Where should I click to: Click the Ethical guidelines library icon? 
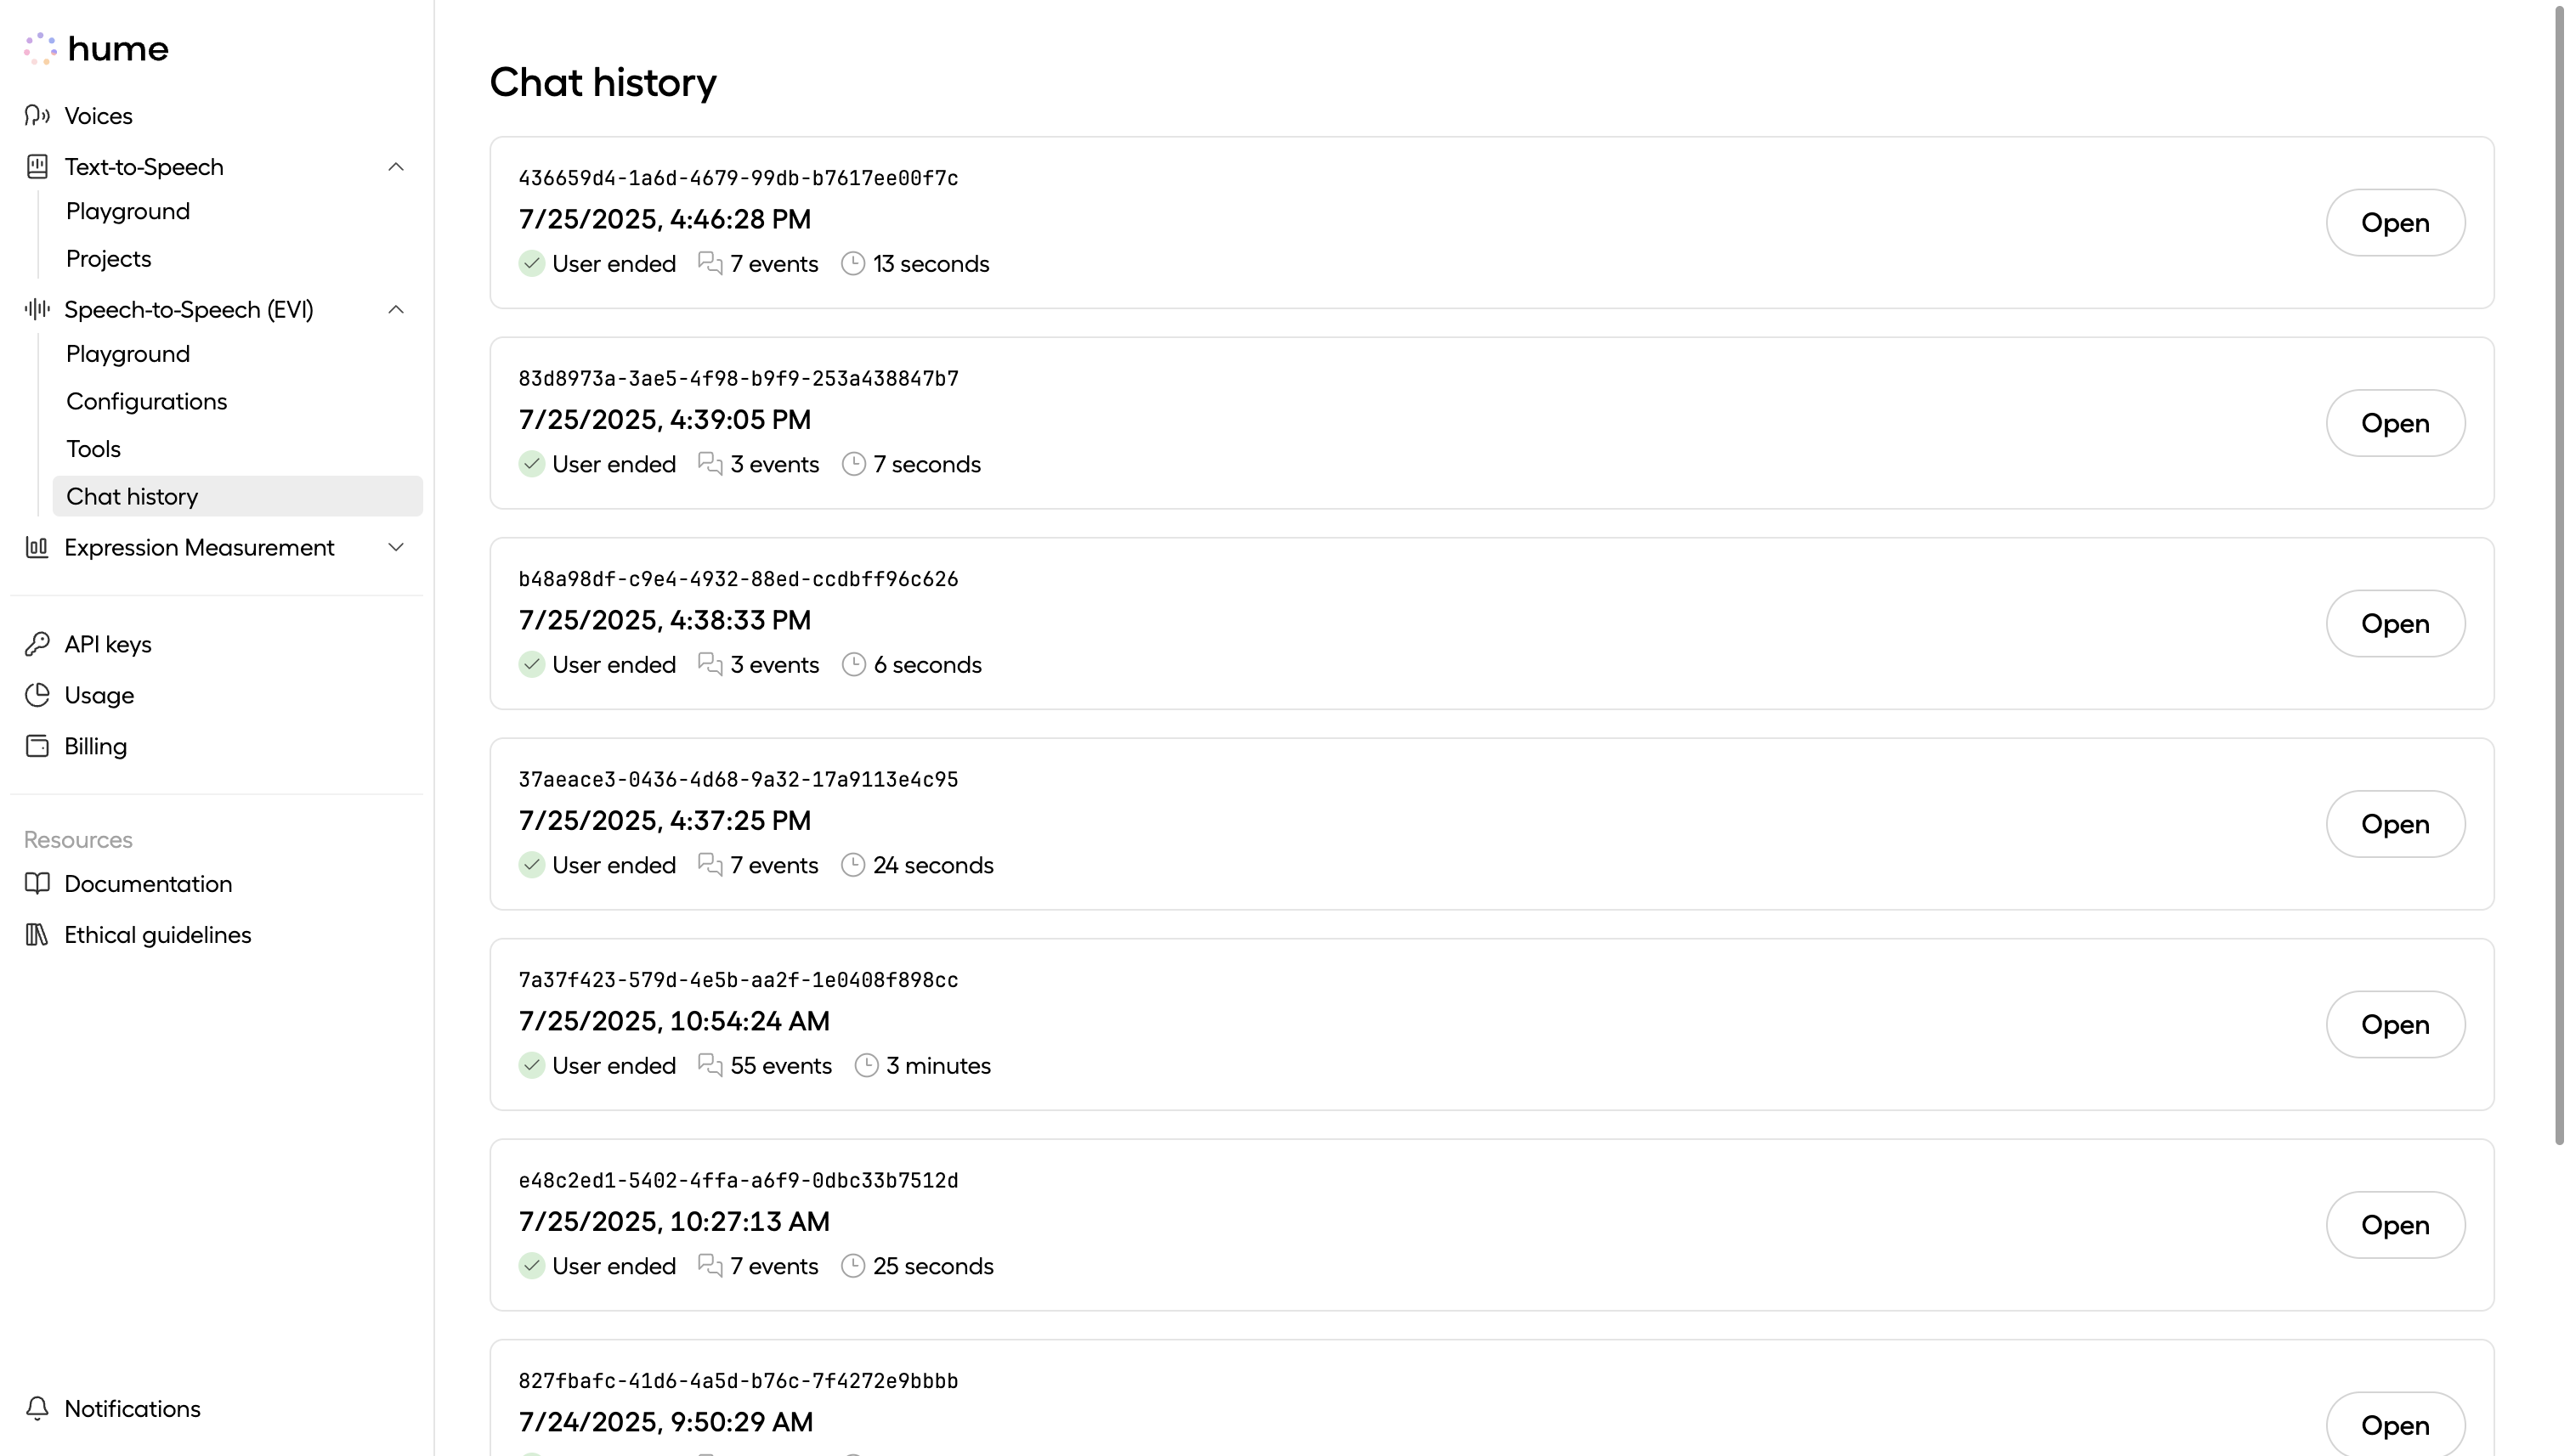37,935
